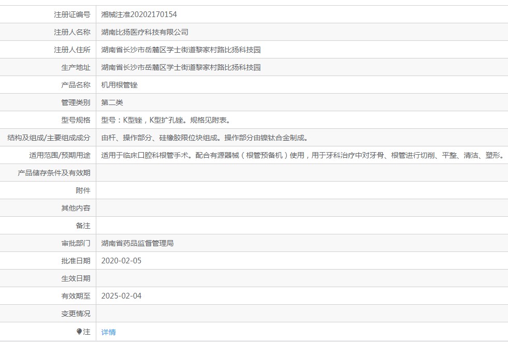508x342 pixels.
Task: Click the 其他内容 label
Action: (76, 208)
